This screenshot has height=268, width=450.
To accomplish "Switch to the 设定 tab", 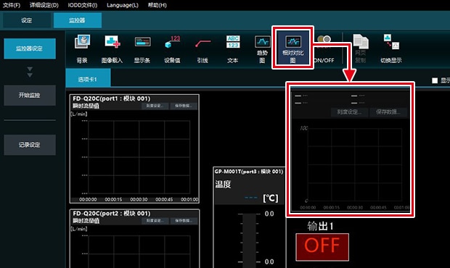I will pos(27,20).
